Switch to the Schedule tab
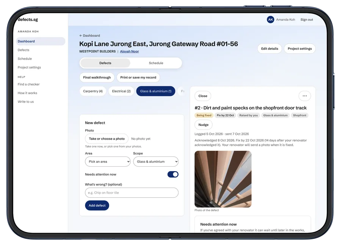 (x=156, y=63)
